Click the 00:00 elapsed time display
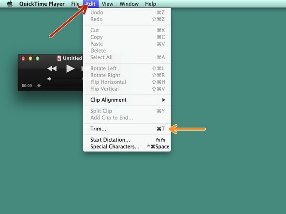 coord(27,86)
